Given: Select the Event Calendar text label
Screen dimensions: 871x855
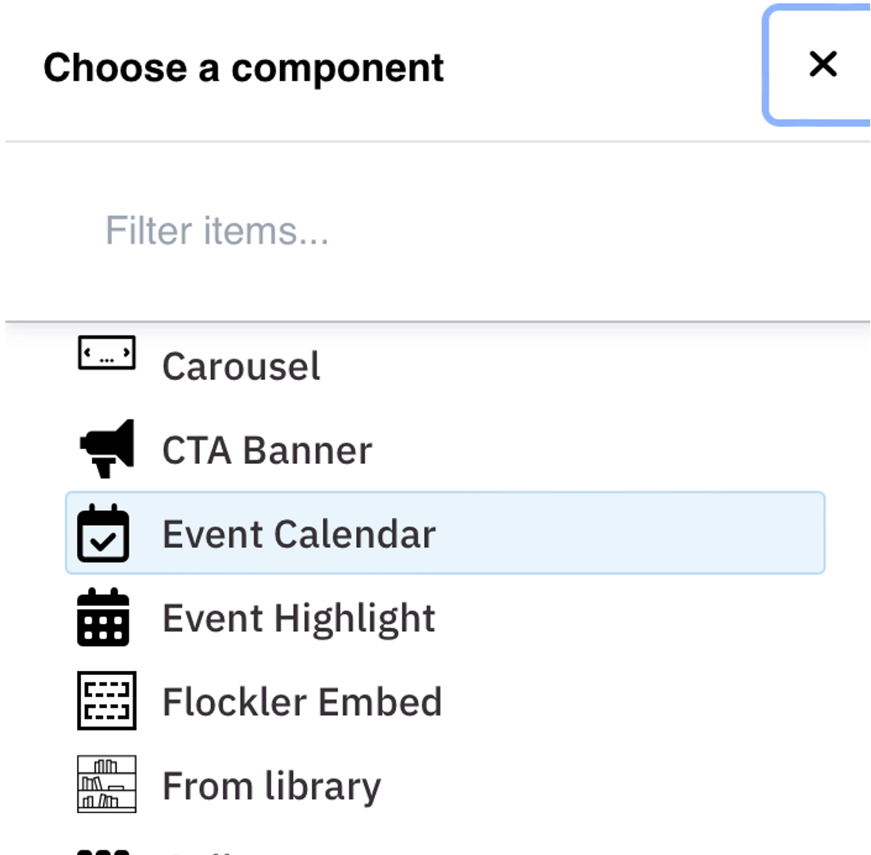Looking at the screenshot, I should 299,534.
